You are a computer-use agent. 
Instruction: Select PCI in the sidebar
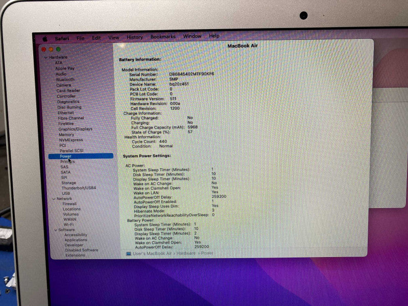62,145
